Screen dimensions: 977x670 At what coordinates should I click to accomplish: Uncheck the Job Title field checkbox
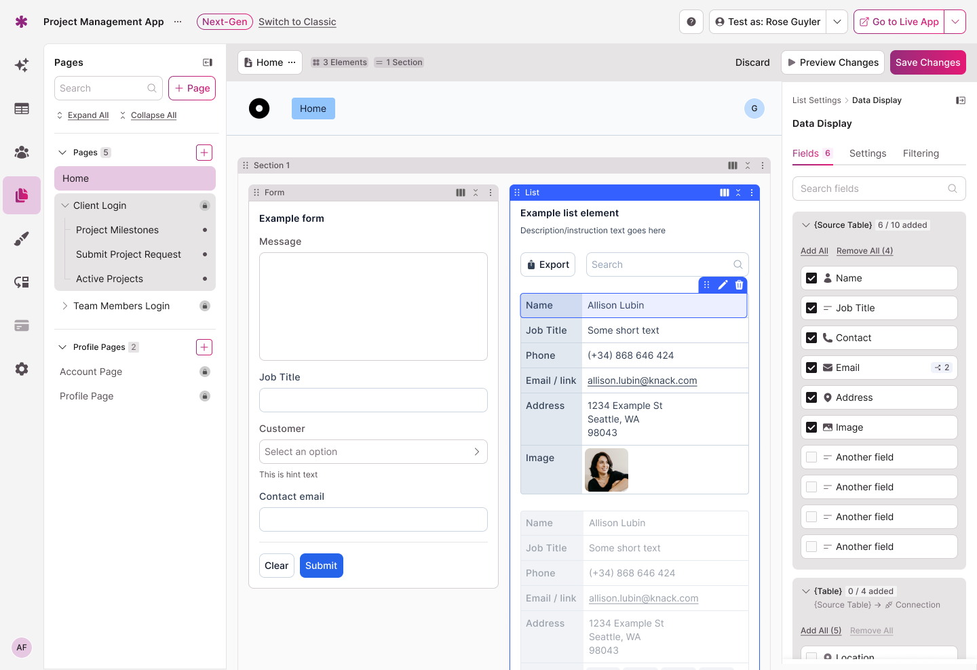tap(811, 308)
